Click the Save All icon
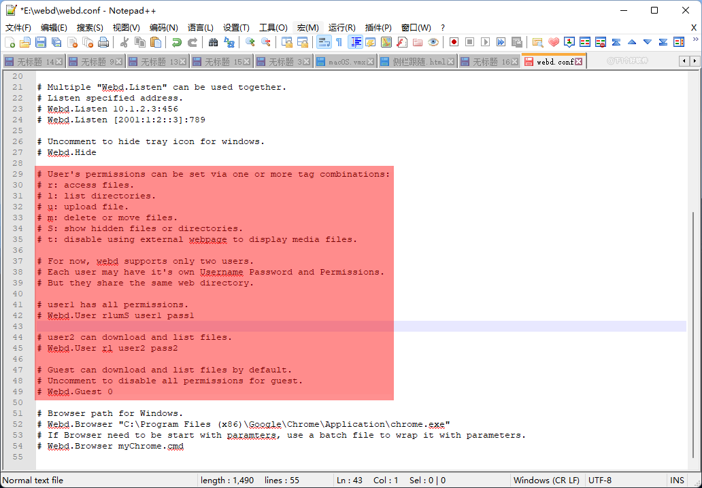Screen dimensions: 702x488 [x=56, y=43]
